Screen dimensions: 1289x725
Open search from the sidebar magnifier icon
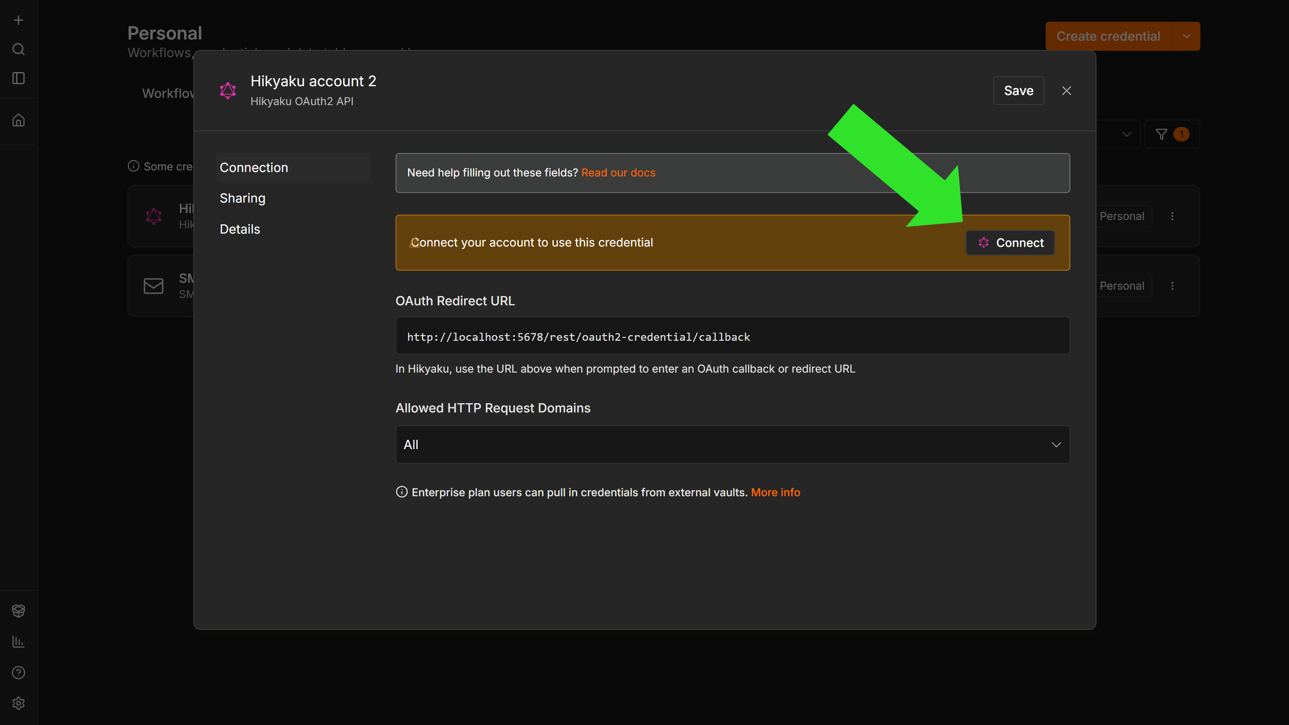point(19,49)
